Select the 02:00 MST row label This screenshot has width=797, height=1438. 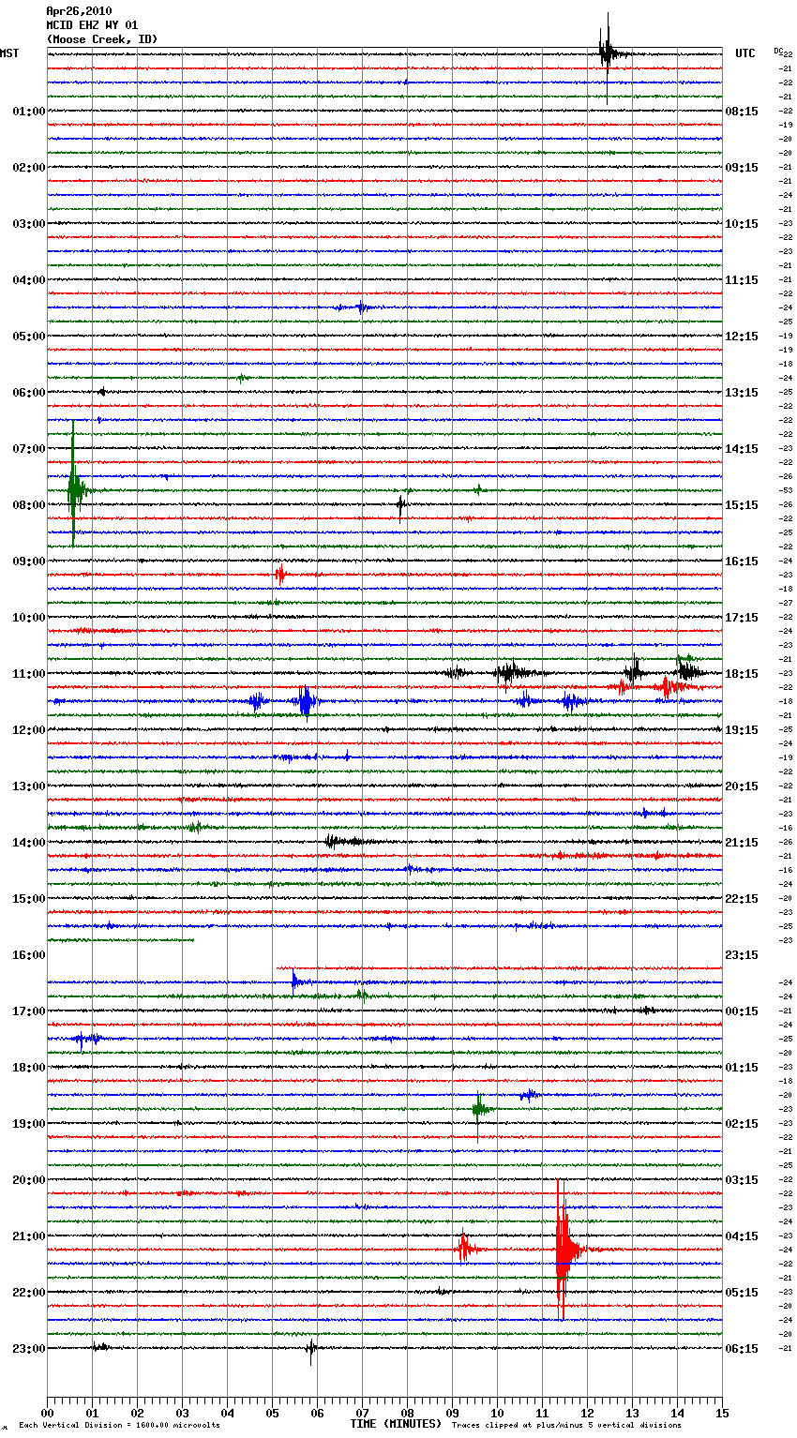point(28,168)
